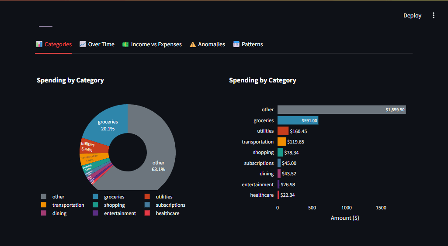448x246 pixels.
Task: Toggle dining in the chart legend
Action: [x=59, y=213]
